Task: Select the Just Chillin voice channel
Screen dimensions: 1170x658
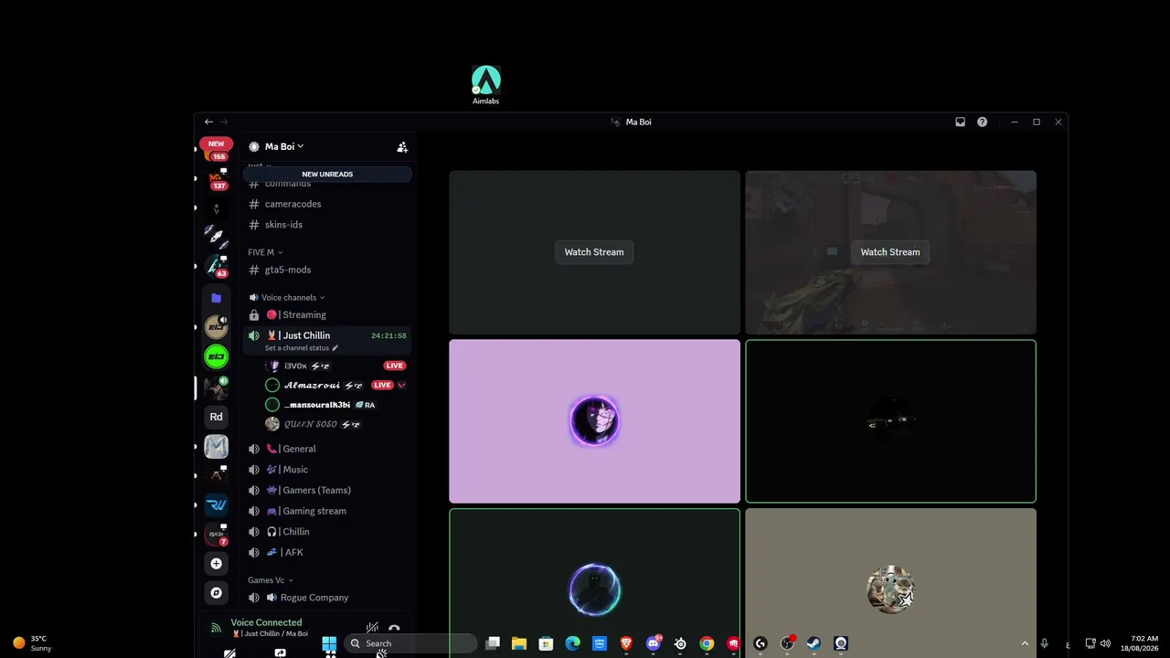Action: [x=327, y=335]
